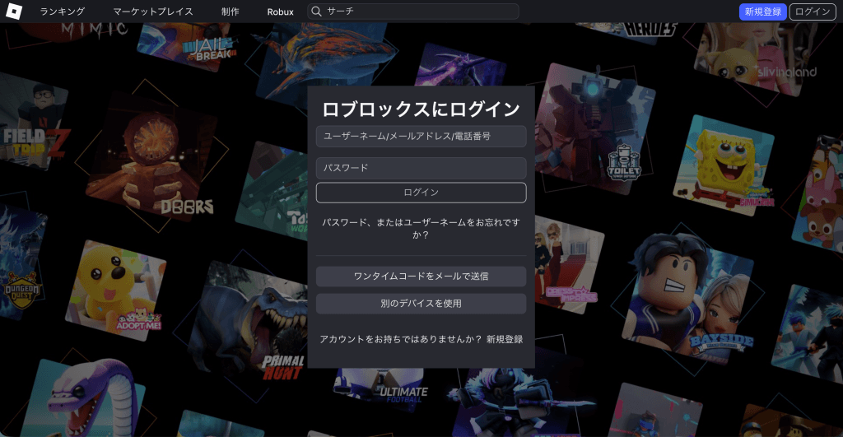Submit the form with the ログイン button
843x437 pixels.
(421, 193)
